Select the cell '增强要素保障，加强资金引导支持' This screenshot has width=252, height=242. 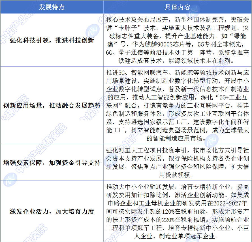52,162
